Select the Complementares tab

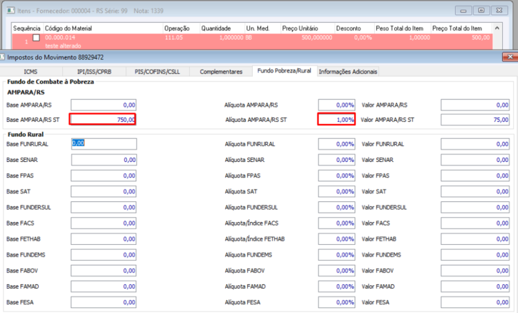(x=221, y=72)
